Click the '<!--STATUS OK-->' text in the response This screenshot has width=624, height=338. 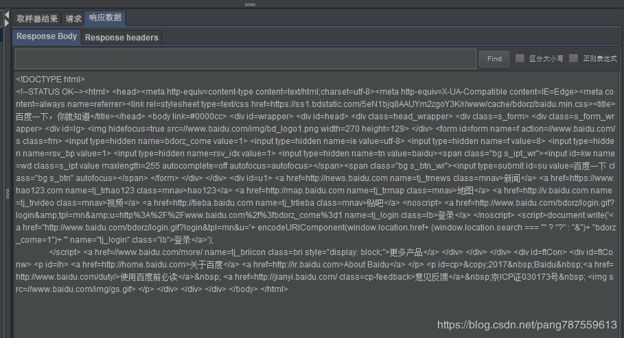click(x=49, y=92)
